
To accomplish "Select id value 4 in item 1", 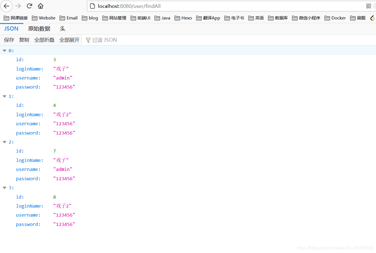I will (x=54, y=105).
